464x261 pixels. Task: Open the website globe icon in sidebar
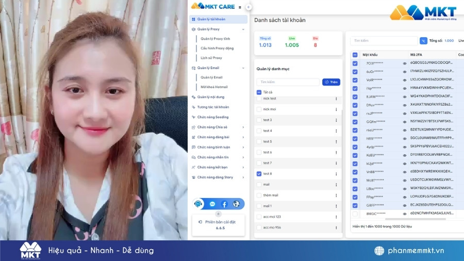click(236, 204)
